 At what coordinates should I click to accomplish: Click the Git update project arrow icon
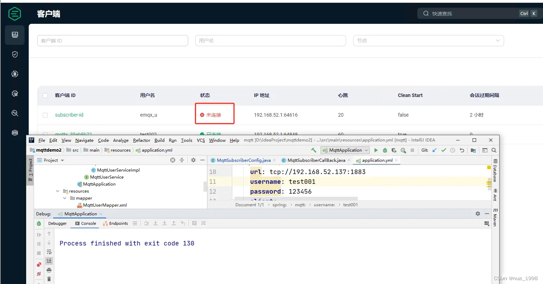coord(434,150)
